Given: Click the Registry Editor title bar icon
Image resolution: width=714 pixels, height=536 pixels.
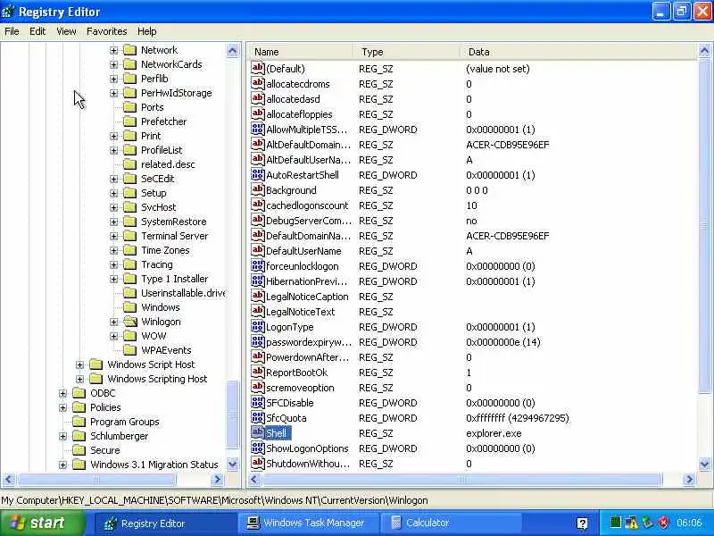Looking at the screenshot, I should tap(8, 12).
